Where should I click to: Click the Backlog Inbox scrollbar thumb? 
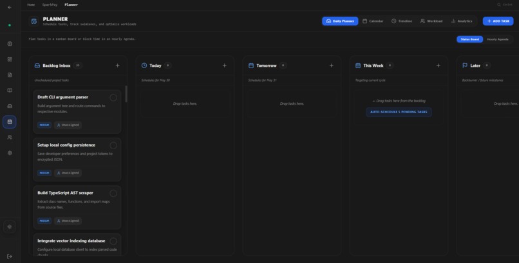(x=126, y=94)
